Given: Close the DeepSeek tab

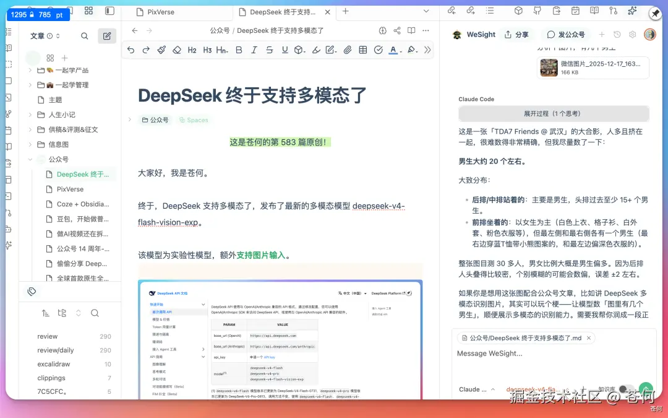Looking at the screenshot, I should coord(328,12).
